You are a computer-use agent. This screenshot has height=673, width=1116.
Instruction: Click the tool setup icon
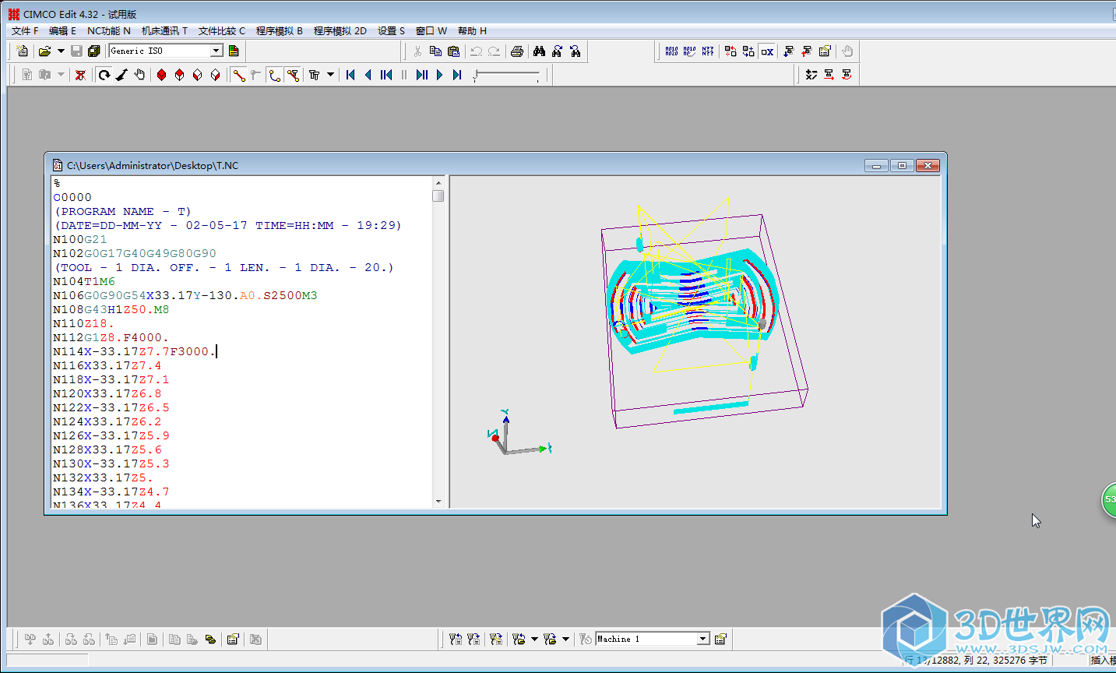(x=315, y=75)
